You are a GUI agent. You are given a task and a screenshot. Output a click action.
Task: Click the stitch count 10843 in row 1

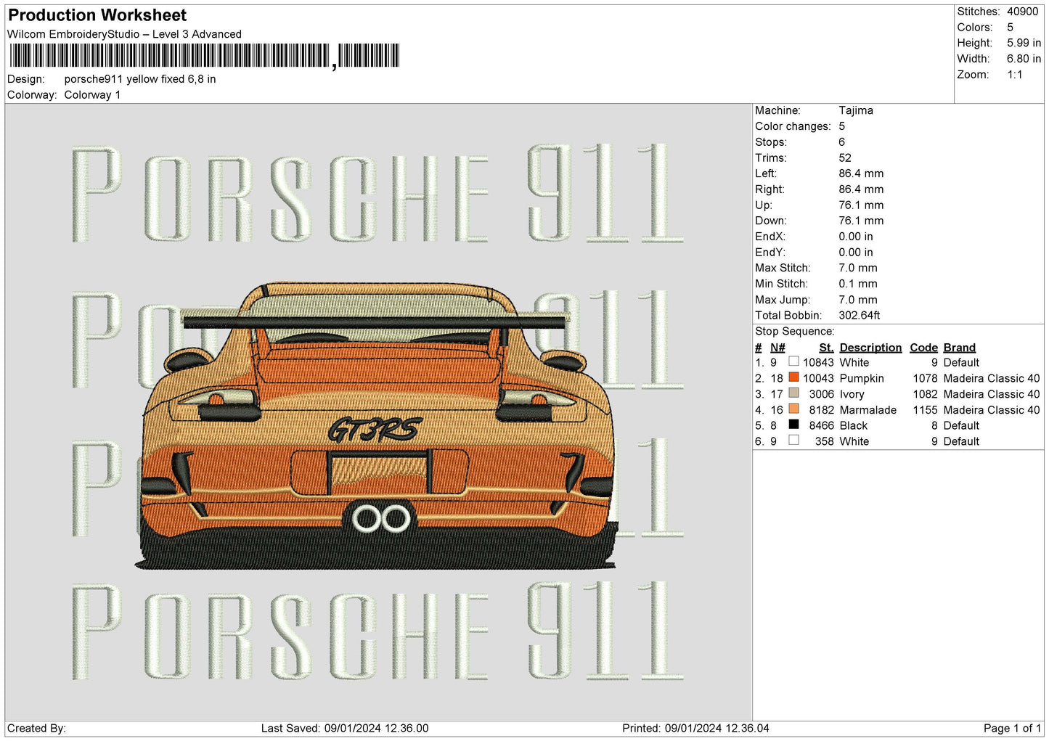pos(818,363)
